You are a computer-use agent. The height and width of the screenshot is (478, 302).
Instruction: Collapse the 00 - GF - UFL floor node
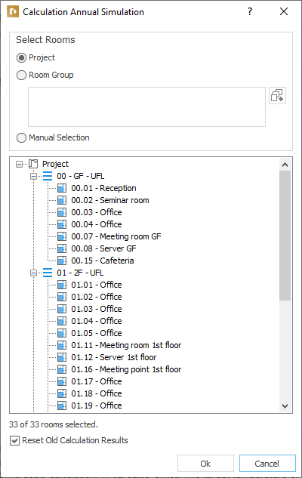(33, 176)
